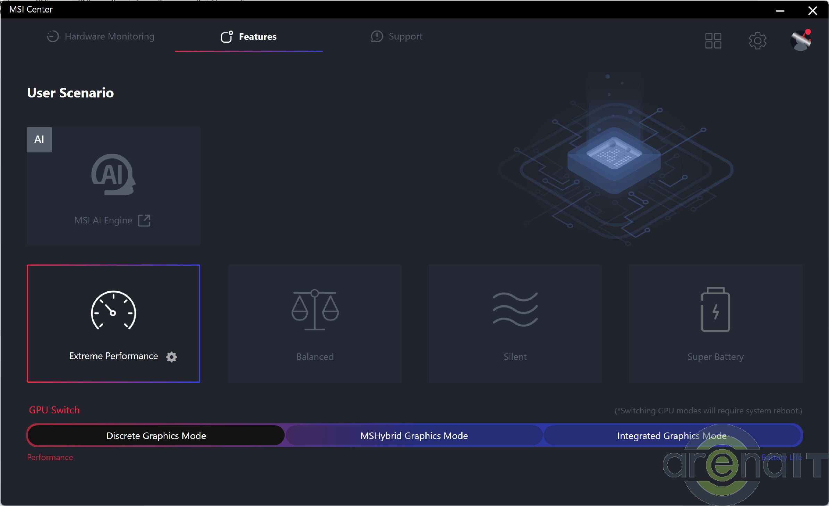Click the Balanced scenario label

tap(315, 357)
